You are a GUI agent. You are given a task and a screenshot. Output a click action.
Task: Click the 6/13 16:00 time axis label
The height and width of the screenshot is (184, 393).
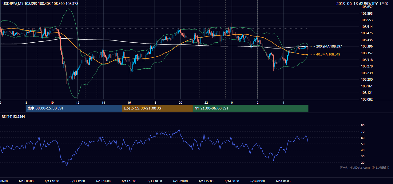coord(129,181)
